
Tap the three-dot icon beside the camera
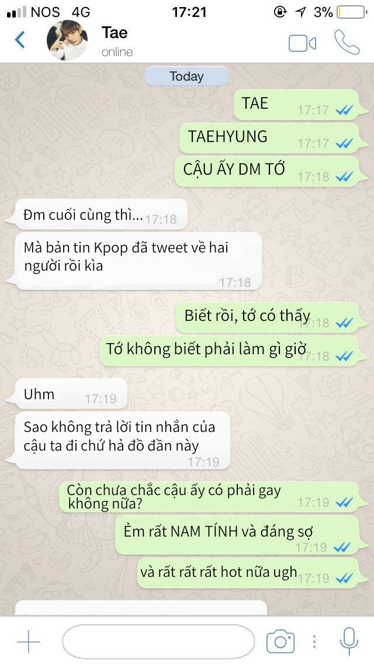[x=314, y=642]
